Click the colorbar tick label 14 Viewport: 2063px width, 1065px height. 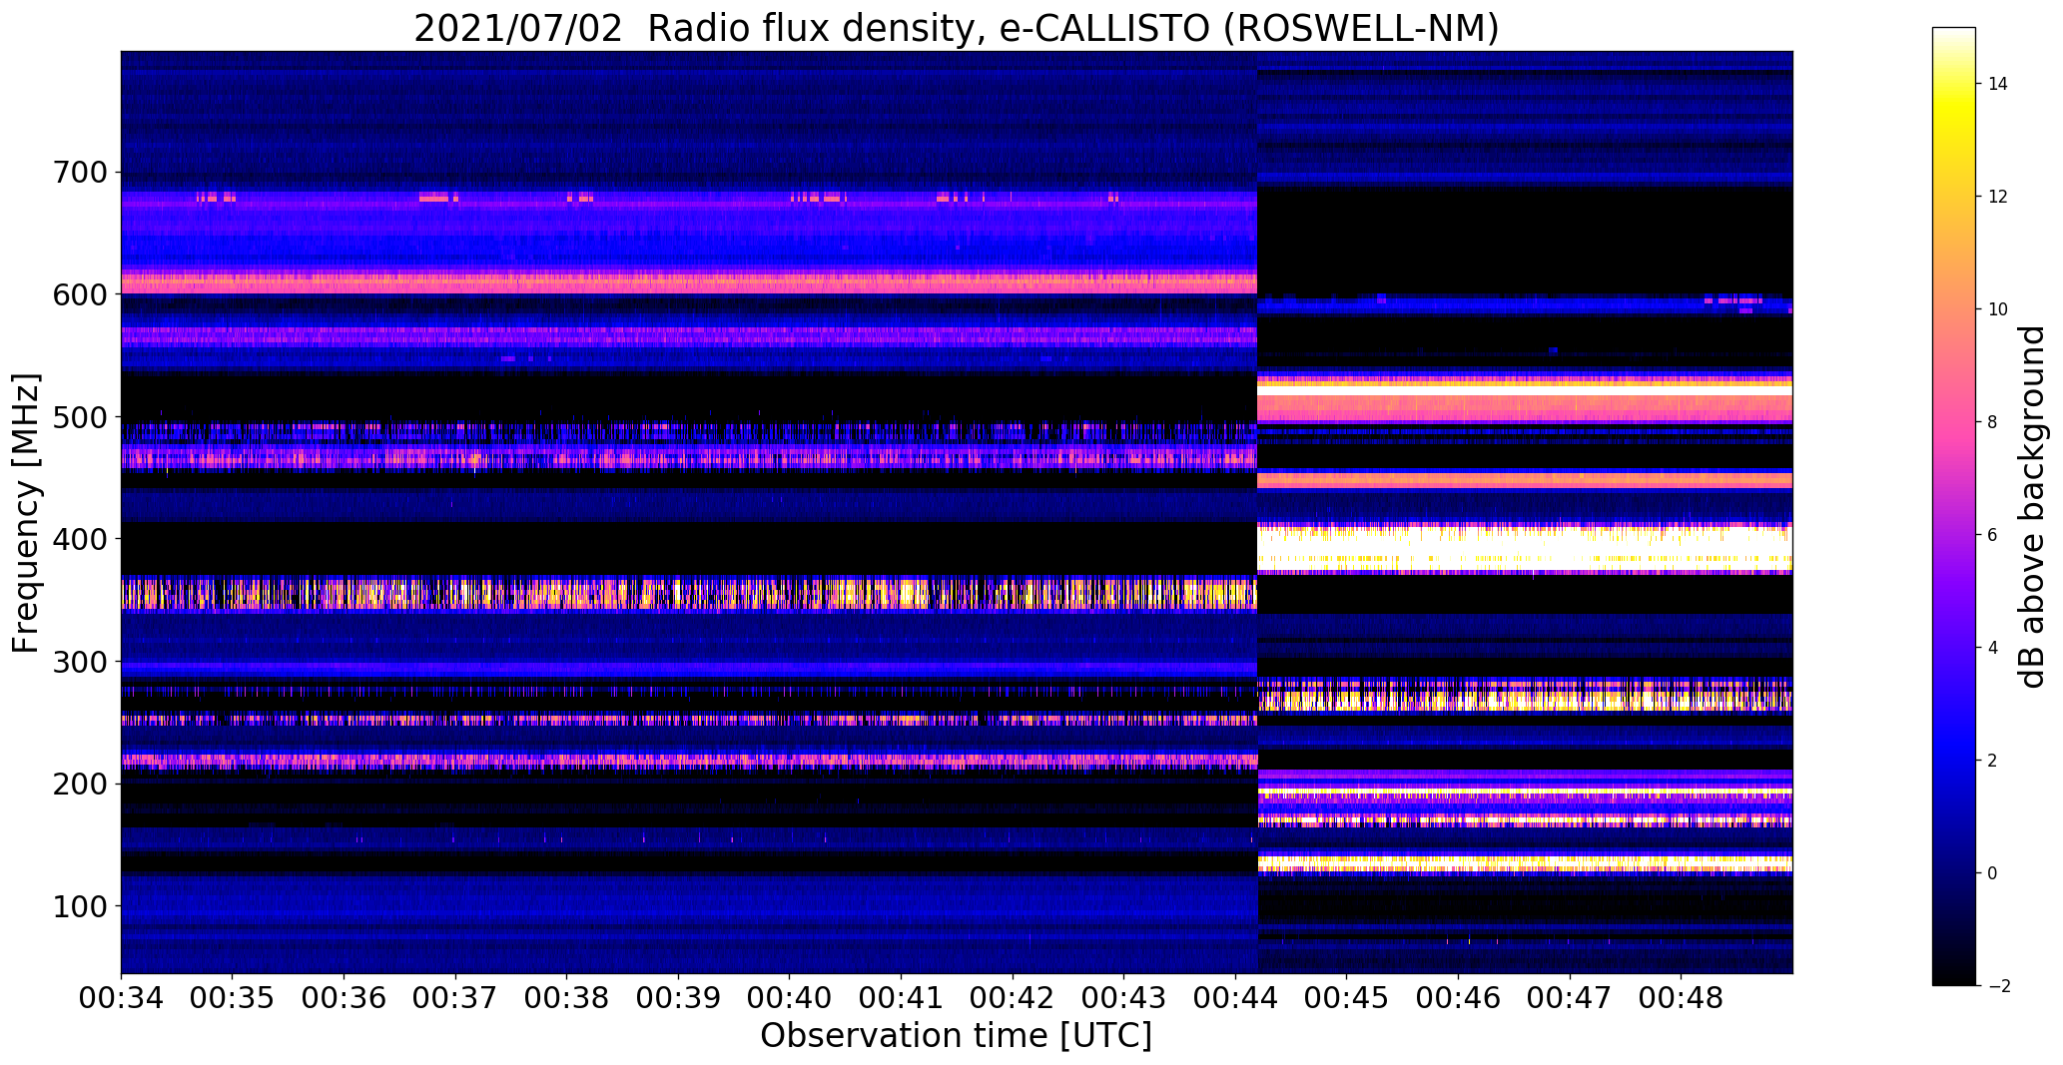click(1998, 84)
